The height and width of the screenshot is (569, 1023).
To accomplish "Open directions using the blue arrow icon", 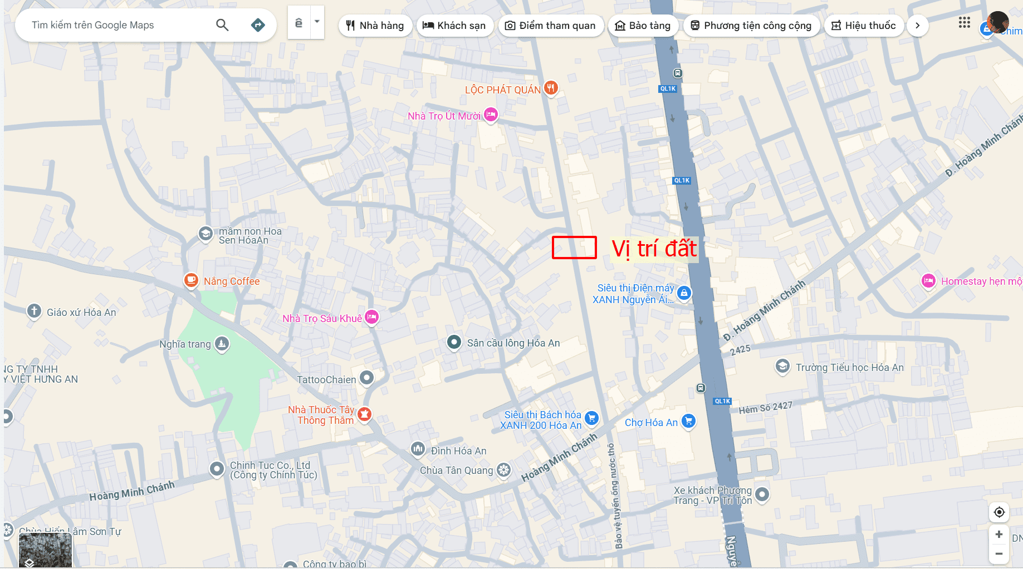I will 258,25.
